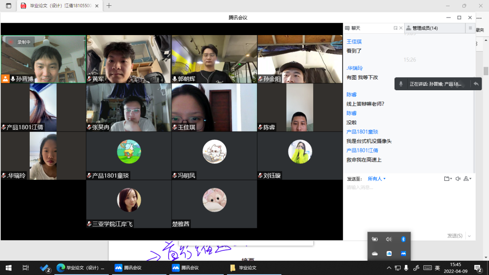Image resolution: width=489 pixels, height=275 pixels.
Task: Pop out the chat panel window
Action: [x=395, y=28]
